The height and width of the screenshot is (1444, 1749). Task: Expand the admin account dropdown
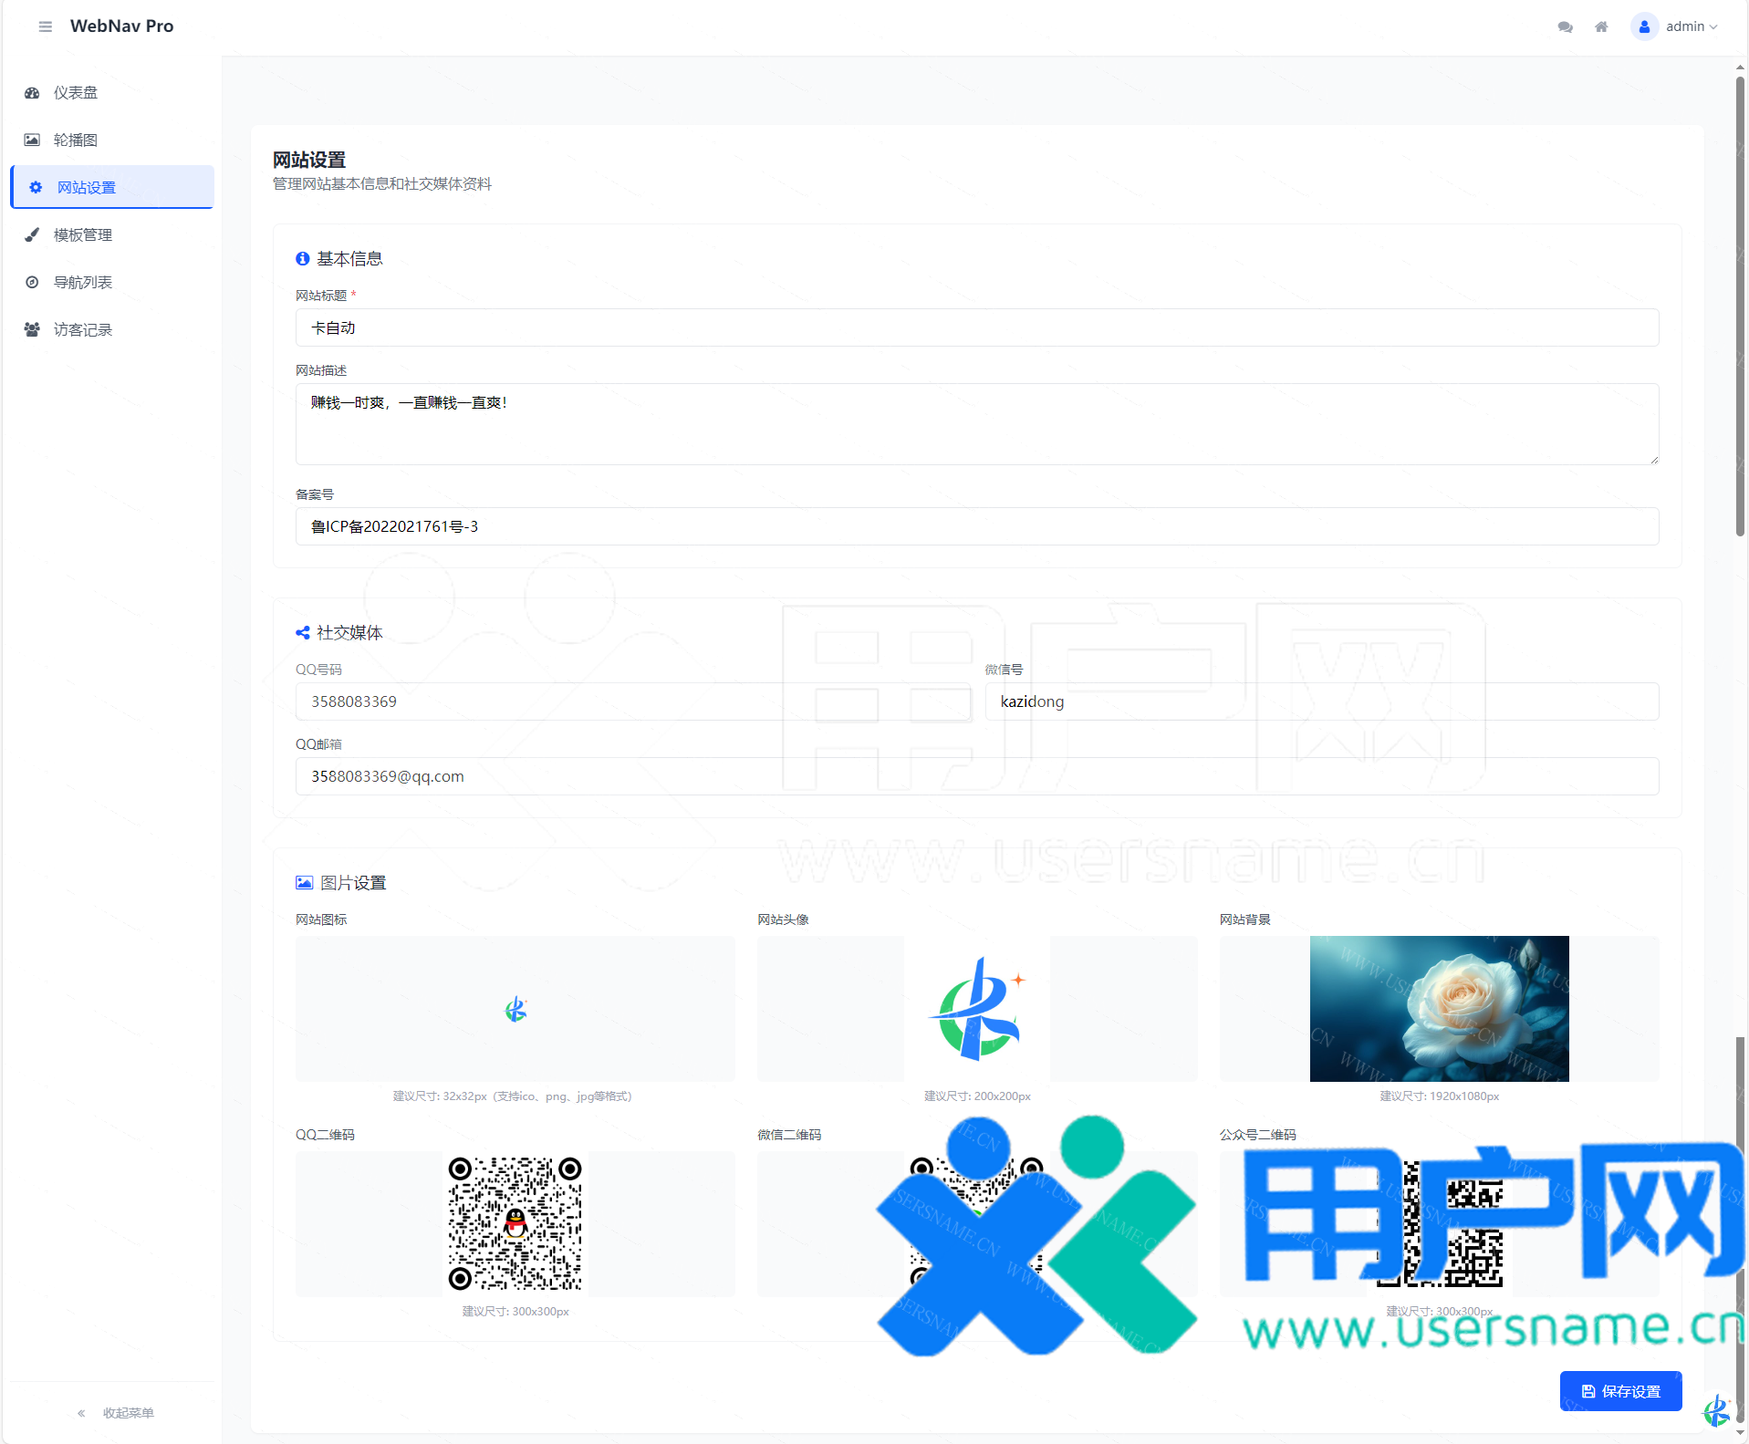click(1691, 26)
